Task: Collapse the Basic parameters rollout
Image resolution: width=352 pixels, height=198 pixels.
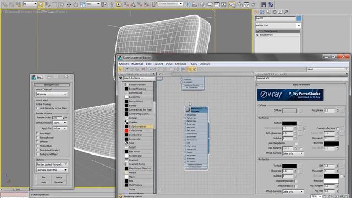Action: [x=301, y=85]
